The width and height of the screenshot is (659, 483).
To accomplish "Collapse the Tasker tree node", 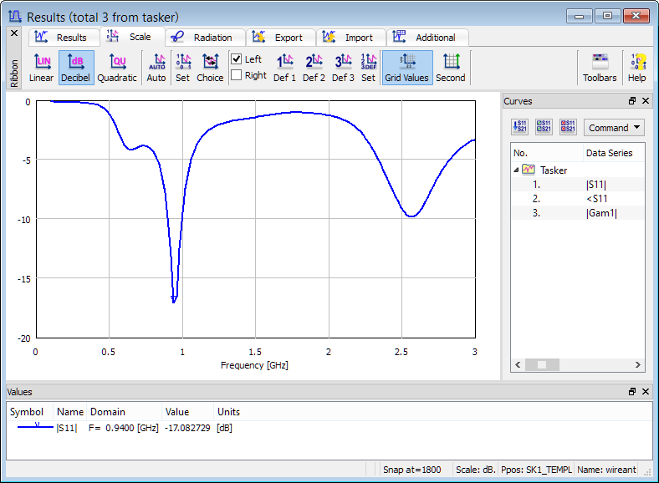I will [516, 170].
